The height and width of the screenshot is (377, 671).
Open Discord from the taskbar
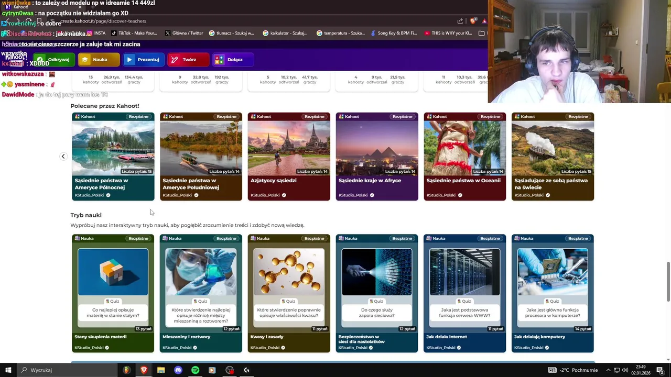click(178, 370)
